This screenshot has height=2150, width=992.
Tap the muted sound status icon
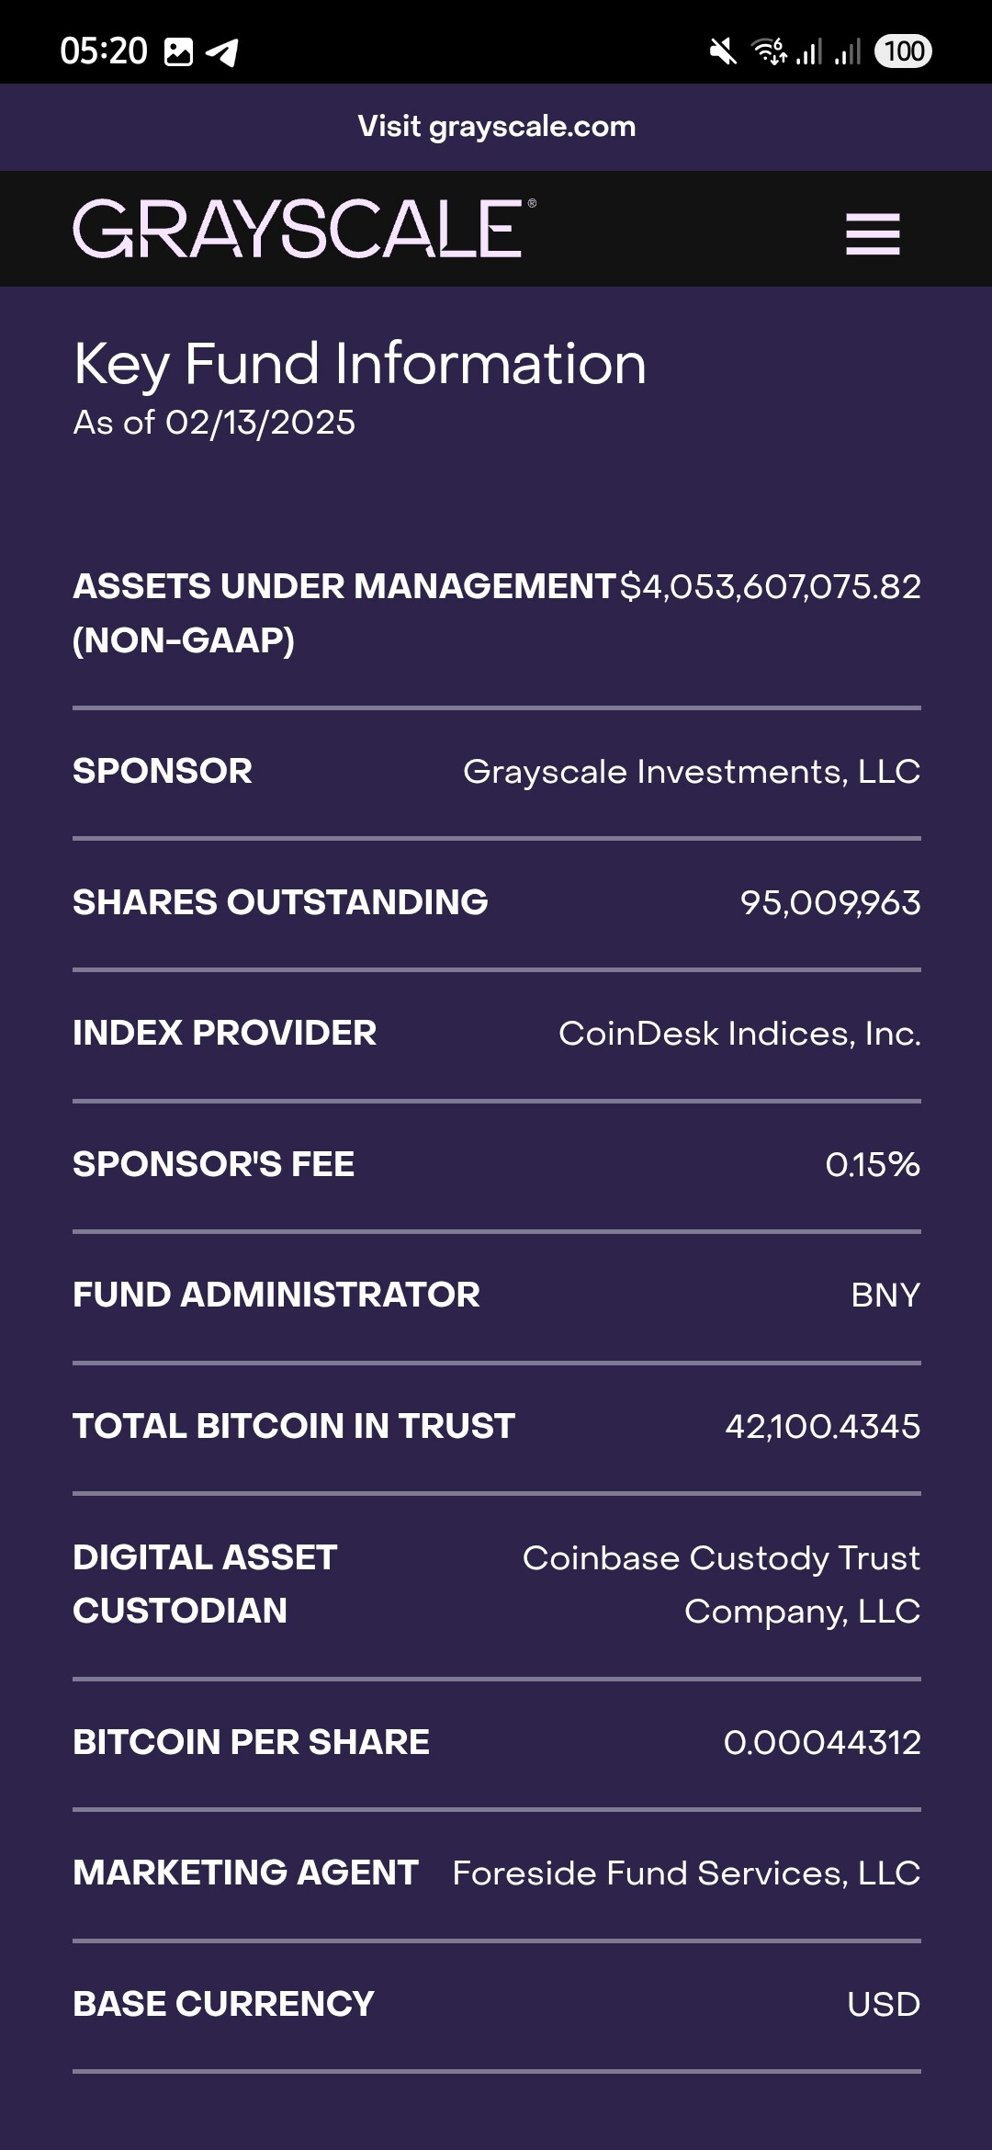(723, 51)
